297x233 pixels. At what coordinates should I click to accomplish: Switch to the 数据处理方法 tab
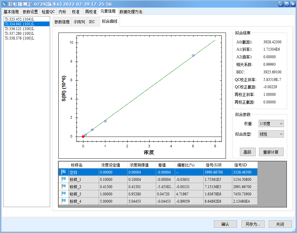coord(130,11)
